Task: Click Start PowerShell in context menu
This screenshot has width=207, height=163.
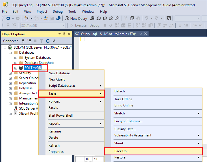Action: tap(71, 116)
